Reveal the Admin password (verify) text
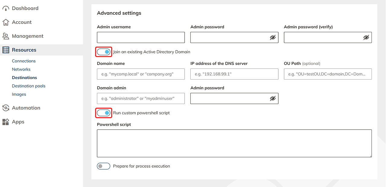This screenshot has height=187, width=386. [366, 38]
